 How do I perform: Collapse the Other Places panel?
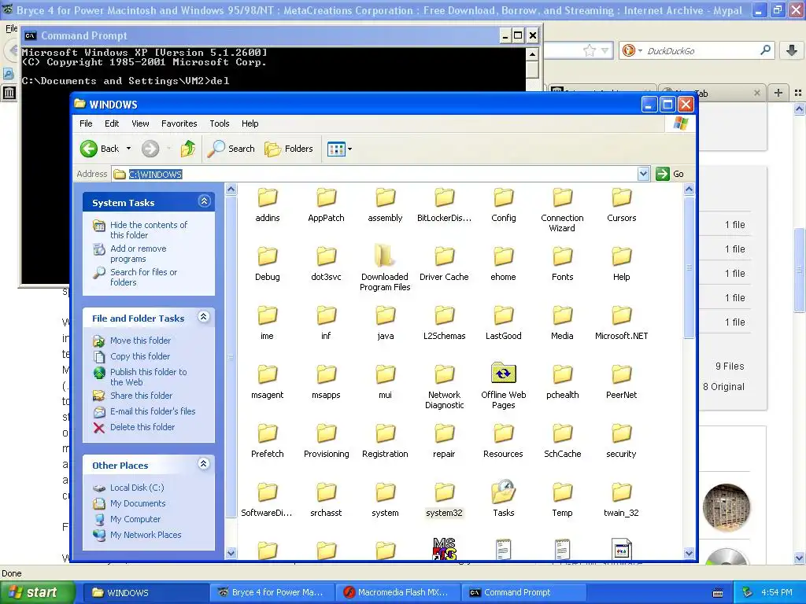pyautogui.click(x=204, y=464)
